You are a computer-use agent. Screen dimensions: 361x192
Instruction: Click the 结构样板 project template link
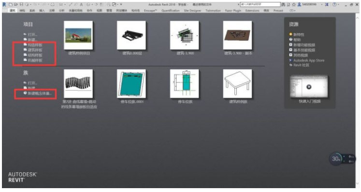[x=33, y=55]
